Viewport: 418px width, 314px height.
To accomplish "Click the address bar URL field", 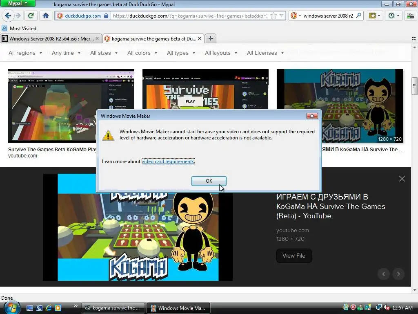I will [x=190, y=16].
